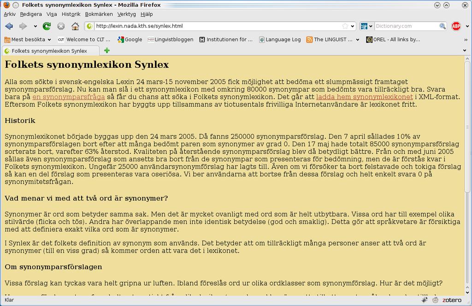
Task: Open the OREL - All links bookmark
Action: pyautogui.click(x=393, y=40)
